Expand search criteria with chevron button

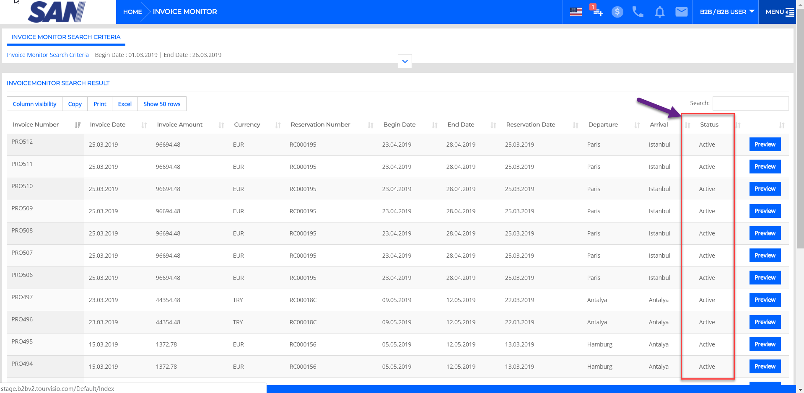coord(405,61)
